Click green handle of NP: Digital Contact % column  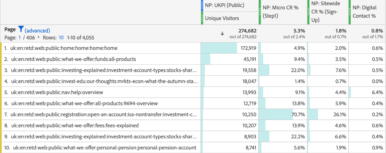(x=350, y=12)
